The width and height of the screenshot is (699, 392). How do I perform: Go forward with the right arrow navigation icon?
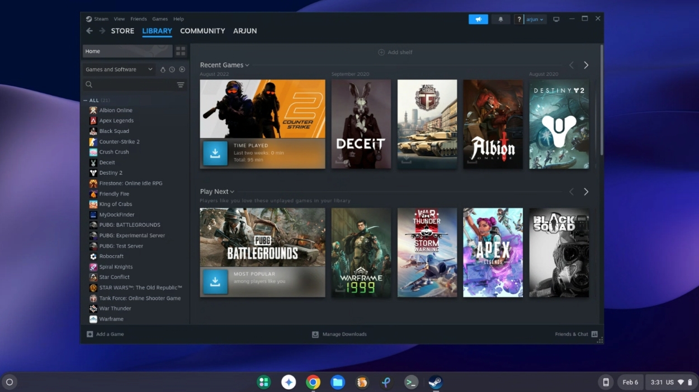click(102, 31)
